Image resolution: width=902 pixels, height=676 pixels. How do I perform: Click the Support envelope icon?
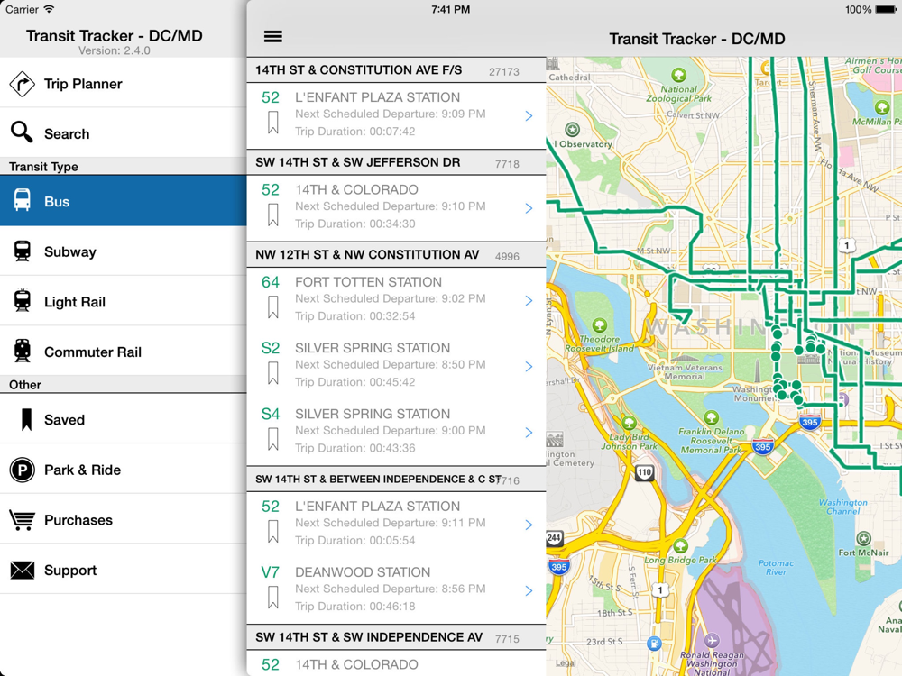click(x=22, y=571)
